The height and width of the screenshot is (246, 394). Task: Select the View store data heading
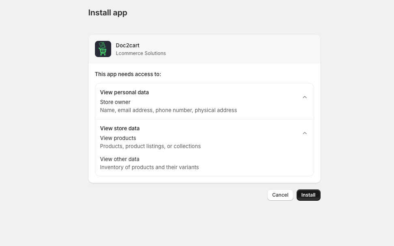click(120, 128)
